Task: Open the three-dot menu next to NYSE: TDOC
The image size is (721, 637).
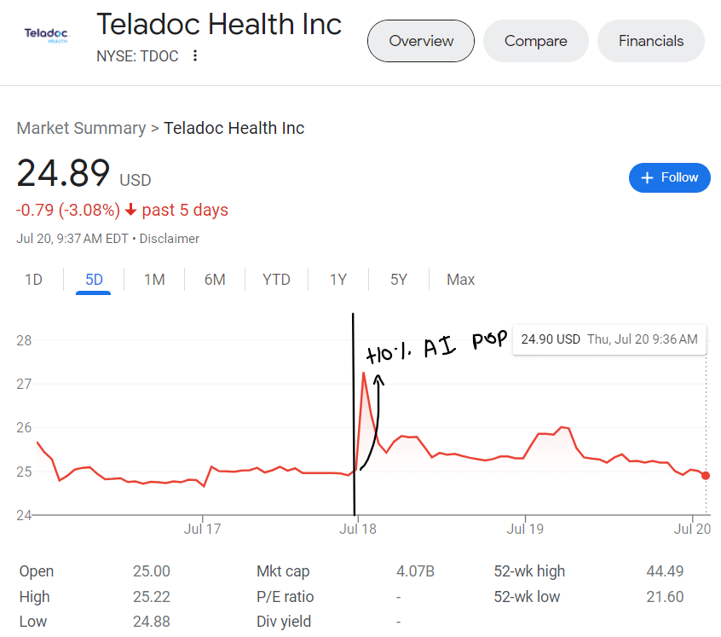Action: pyautogui.click(x=194, y=55)
